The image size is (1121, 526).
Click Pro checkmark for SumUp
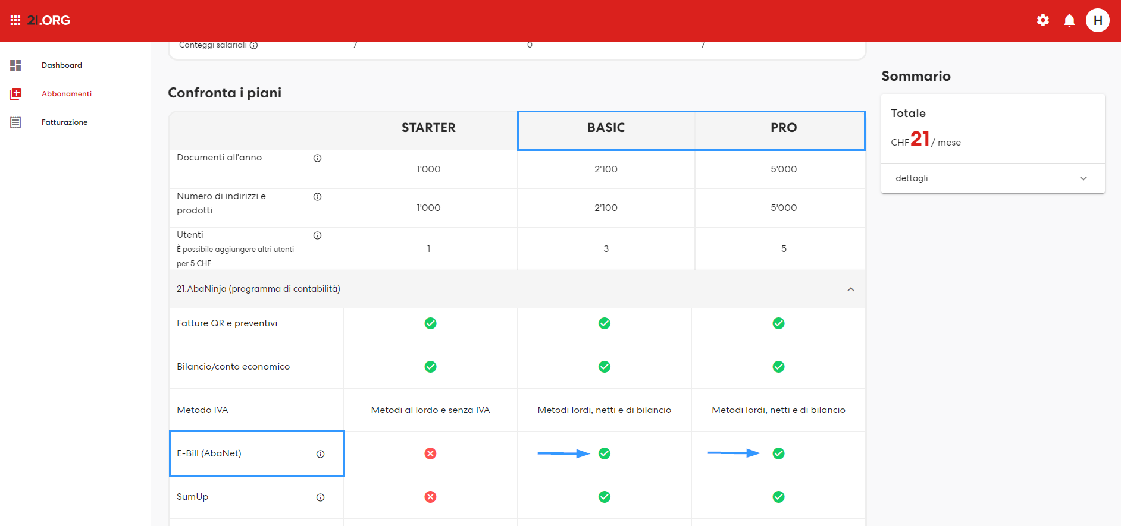778,497
